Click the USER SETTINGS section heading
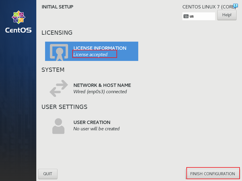The width and height of the screenshot is (242, 181). pos(64,107)
